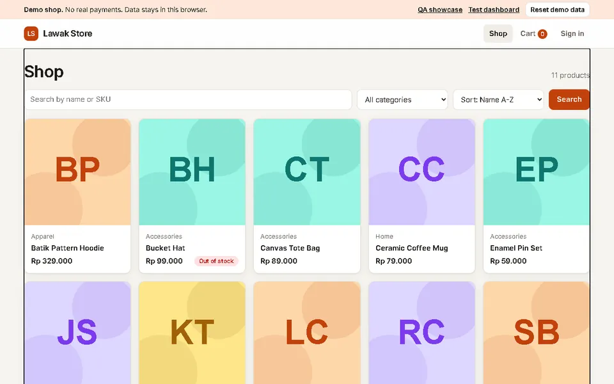Click the orange Search button

[569, 100]
